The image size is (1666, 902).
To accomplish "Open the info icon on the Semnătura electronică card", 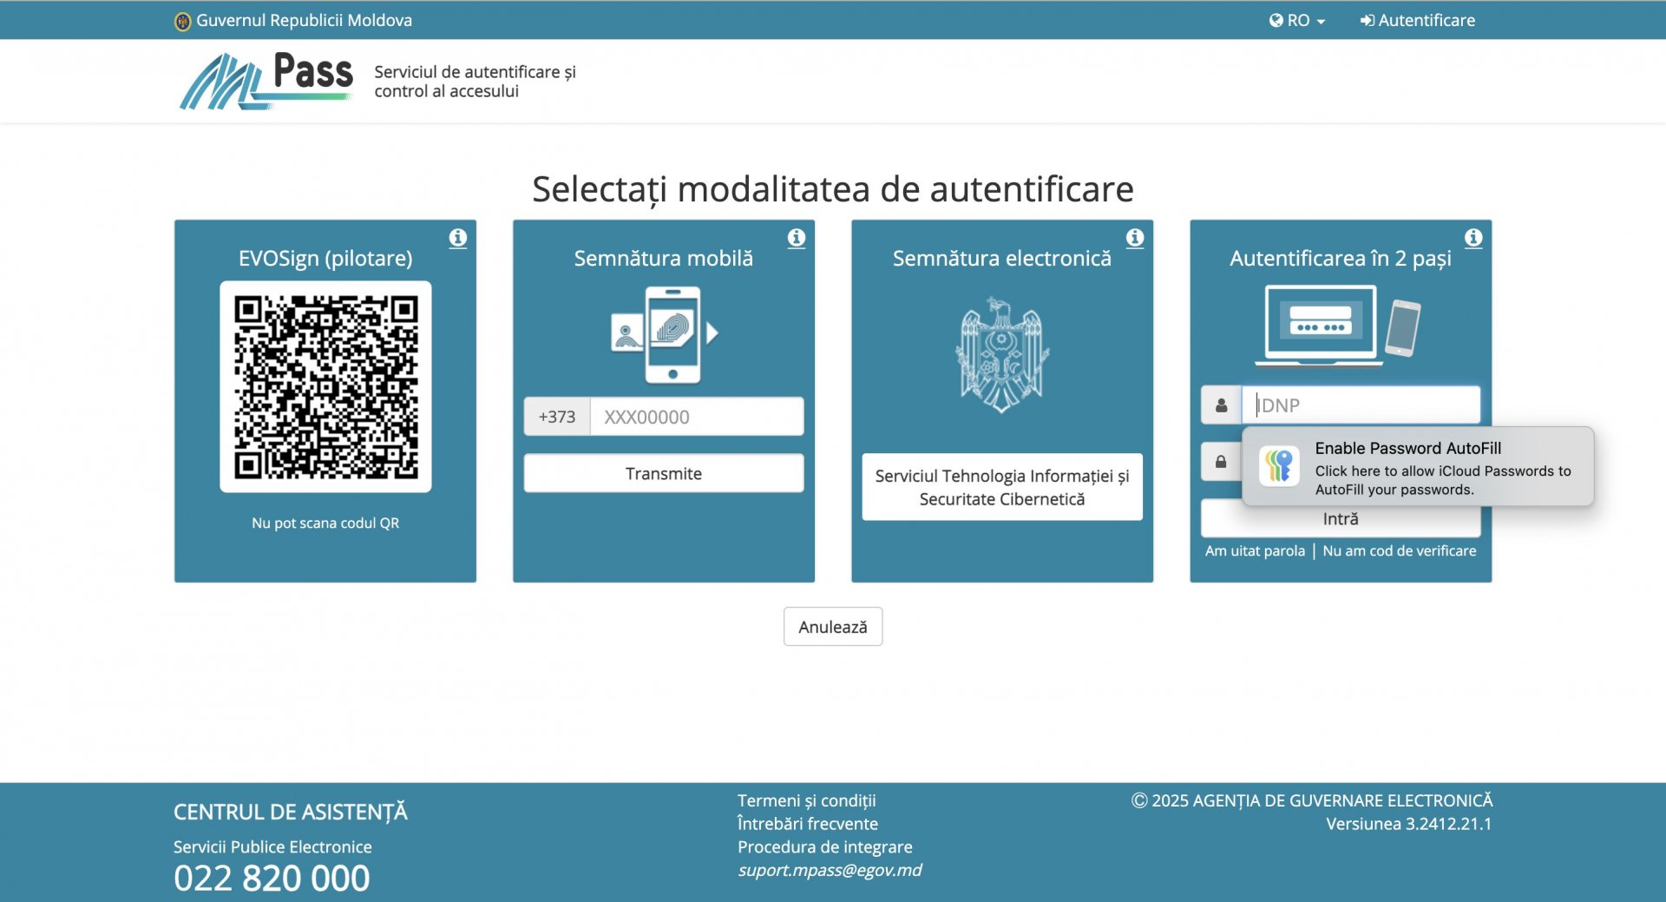I will [x=1135, y=238].
